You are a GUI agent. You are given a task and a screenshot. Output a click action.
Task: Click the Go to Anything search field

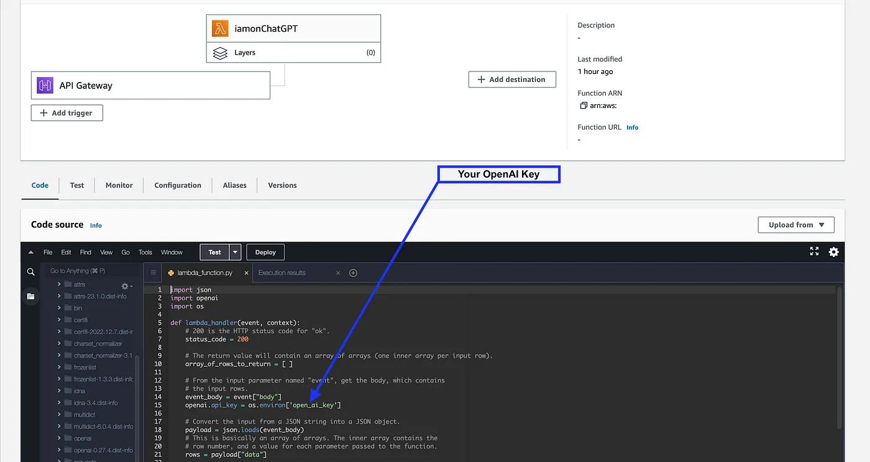tap(90, 271)
